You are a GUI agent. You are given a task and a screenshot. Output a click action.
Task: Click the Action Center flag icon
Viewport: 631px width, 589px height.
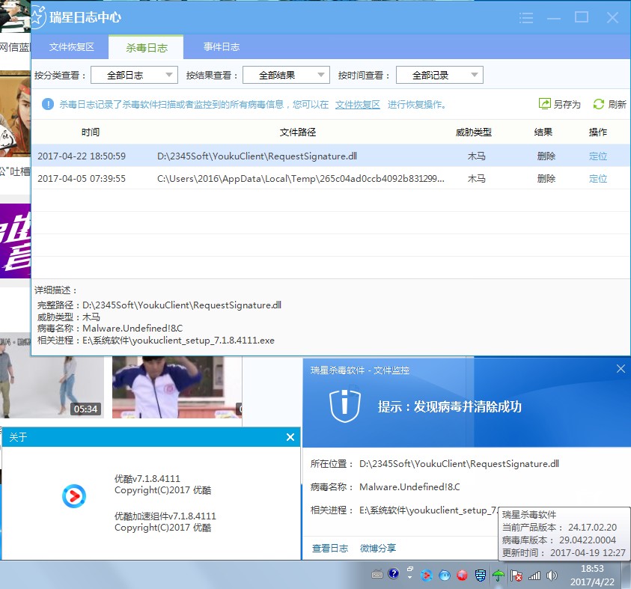pyautogui.click(x=516, y=576)
